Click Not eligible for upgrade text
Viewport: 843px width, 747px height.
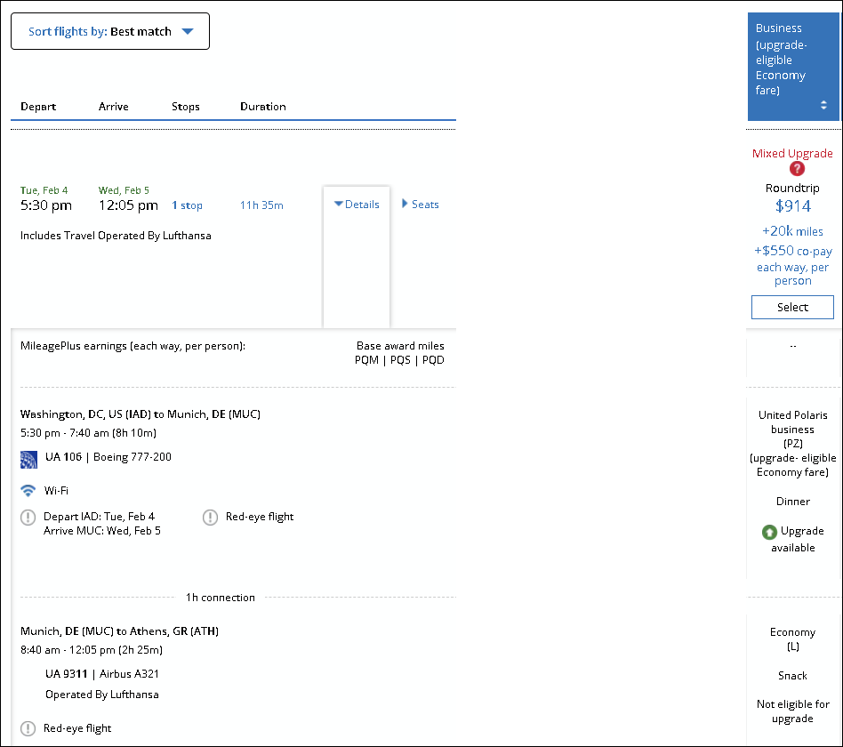[793, 711]
